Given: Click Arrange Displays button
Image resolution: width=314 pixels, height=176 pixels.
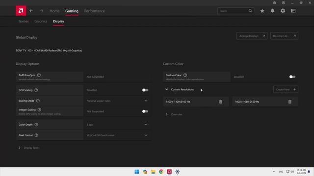Looking at the screenshot, I should tap(252, 36).
